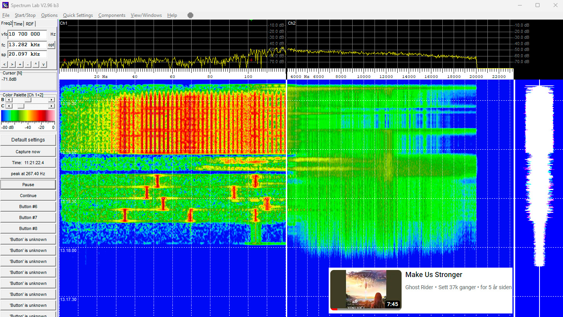Click the 'opt' button beside fc
Image resolution: width=563 pixels, height=317 pixels.
(51, 45)
